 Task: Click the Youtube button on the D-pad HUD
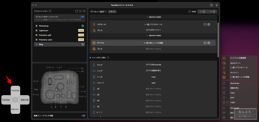click(15, 90)
